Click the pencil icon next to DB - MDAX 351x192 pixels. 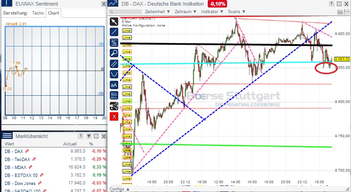[x=31, y=167]
